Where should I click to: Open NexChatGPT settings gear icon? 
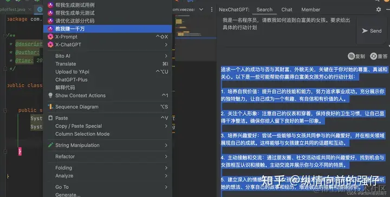[x=379, y=9]
